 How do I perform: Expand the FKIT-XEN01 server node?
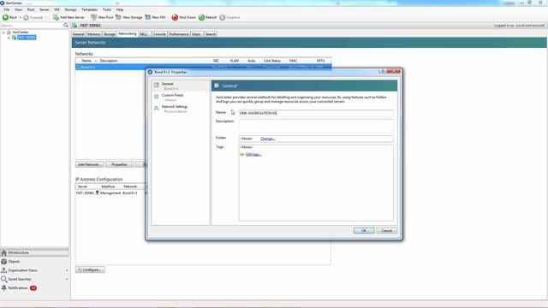point(9,38)
